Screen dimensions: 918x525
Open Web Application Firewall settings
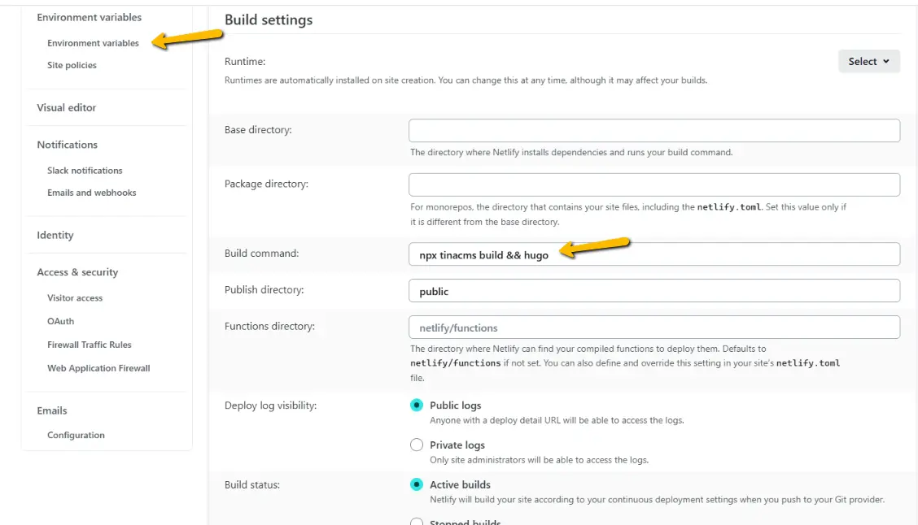(98, 367)
